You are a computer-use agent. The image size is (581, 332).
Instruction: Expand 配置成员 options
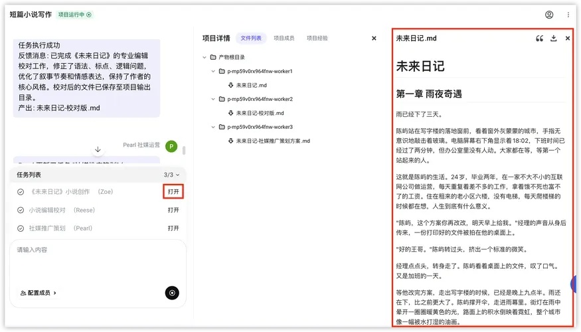38,293
